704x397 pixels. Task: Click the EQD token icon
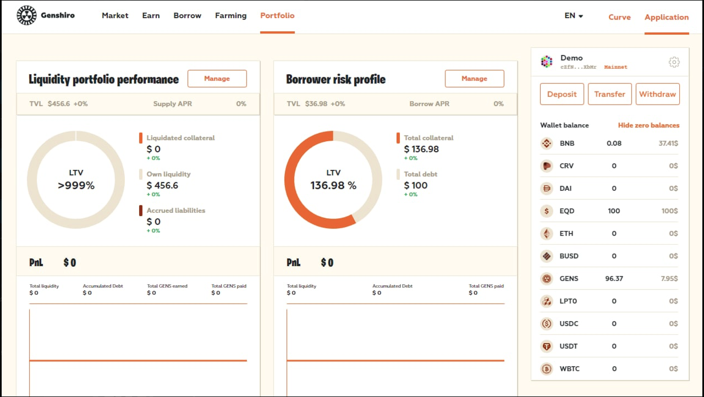click(x=546, y=211)
